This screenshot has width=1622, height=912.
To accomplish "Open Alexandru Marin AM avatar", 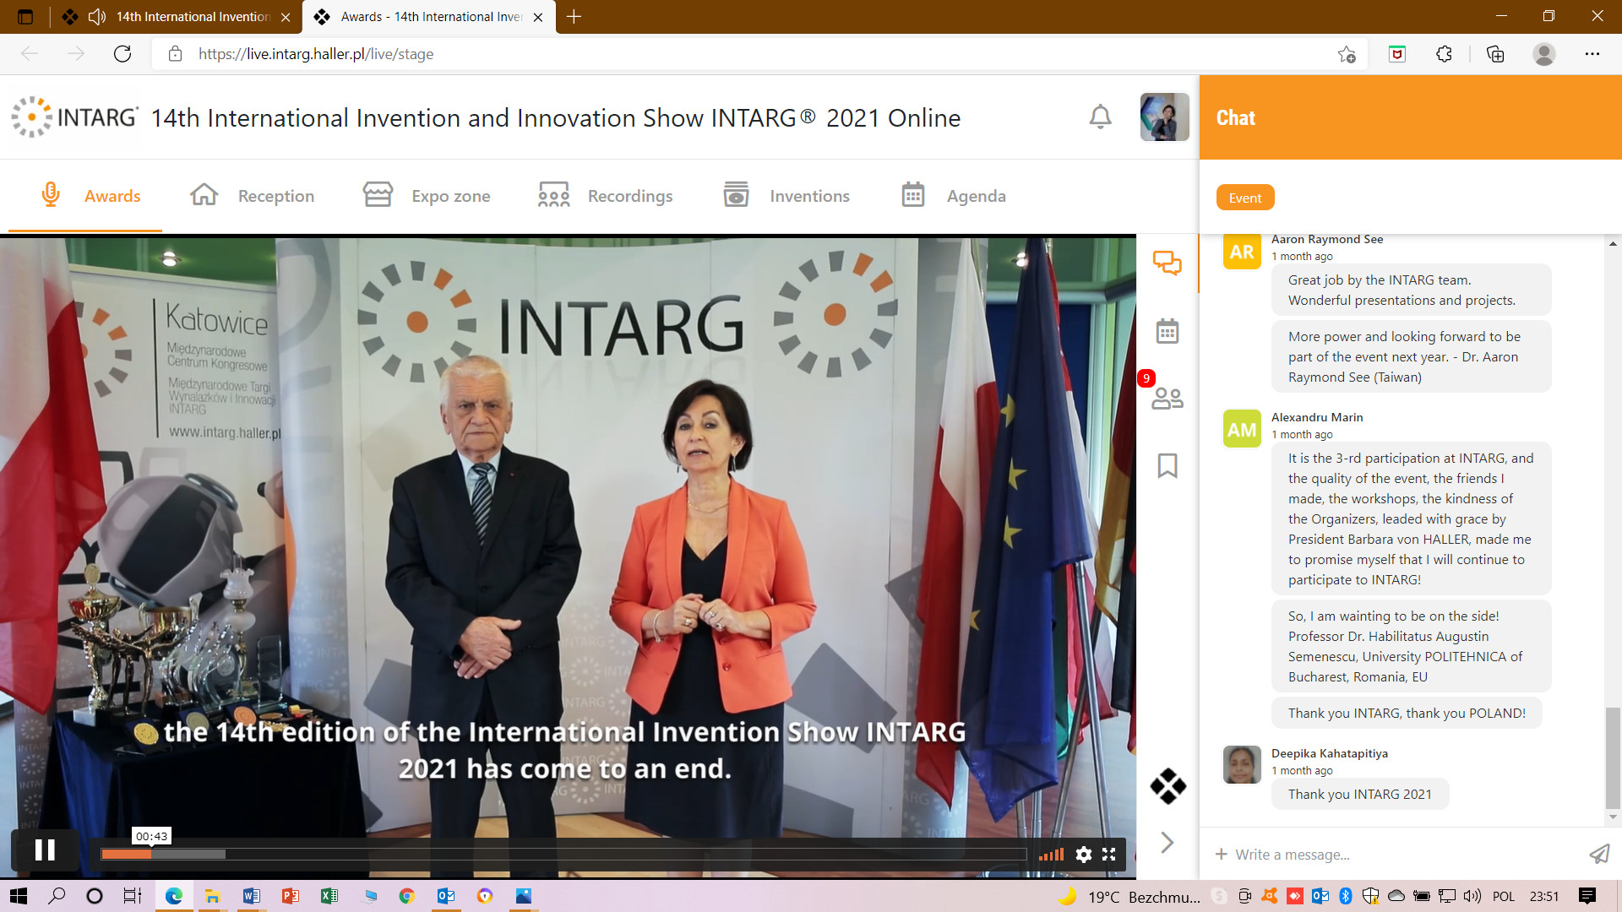I will coord(1242,429).
